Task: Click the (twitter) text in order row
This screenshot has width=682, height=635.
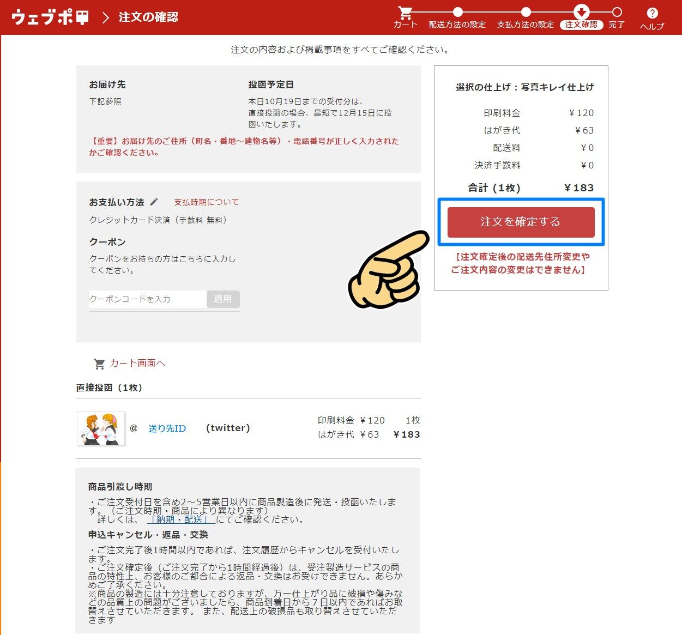Action: click(x=228, y=428)
